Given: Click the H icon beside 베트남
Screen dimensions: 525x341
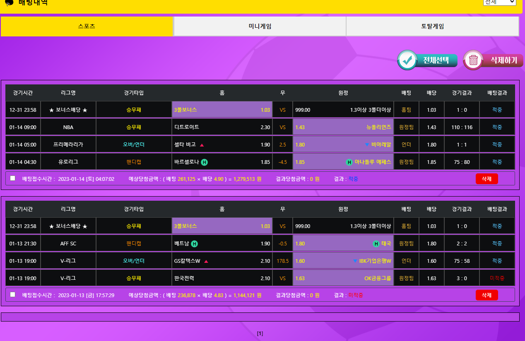Looking at the screenshot, I should coord(194,244).
